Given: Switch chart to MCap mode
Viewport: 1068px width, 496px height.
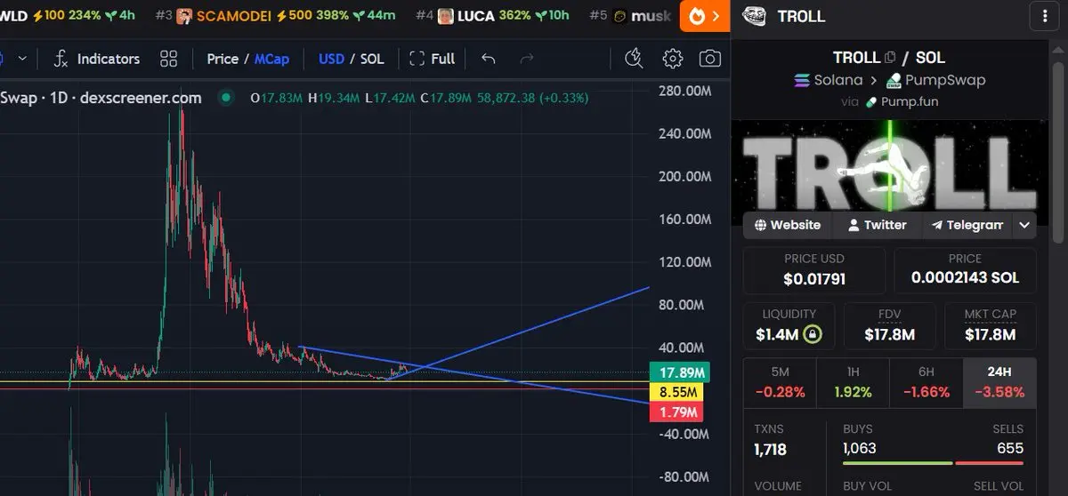Looking at the screenshot, I should pos(271,59).
